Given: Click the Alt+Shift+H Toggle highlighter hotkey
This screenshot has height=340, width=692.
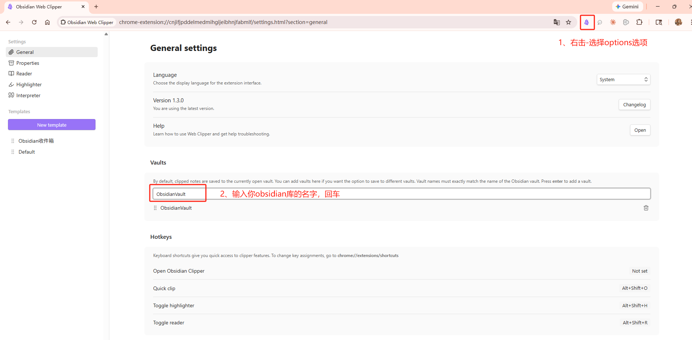Looking at the screenshot, I should (x=635, y=305).
